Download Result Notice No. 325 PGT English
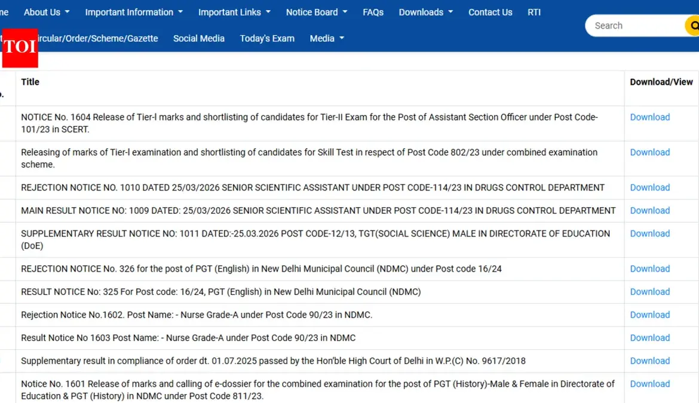 pyautogui.click(x=649, y=292)
